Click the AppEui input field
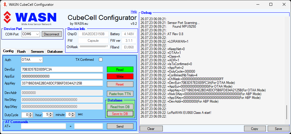The image size is (291, 134). tap(62, 76)
